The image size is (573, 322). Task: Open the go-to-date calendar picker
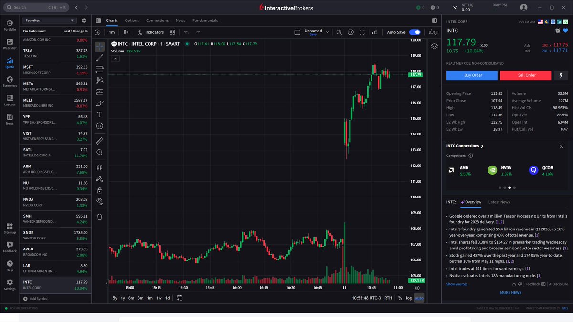coord(180,298)
